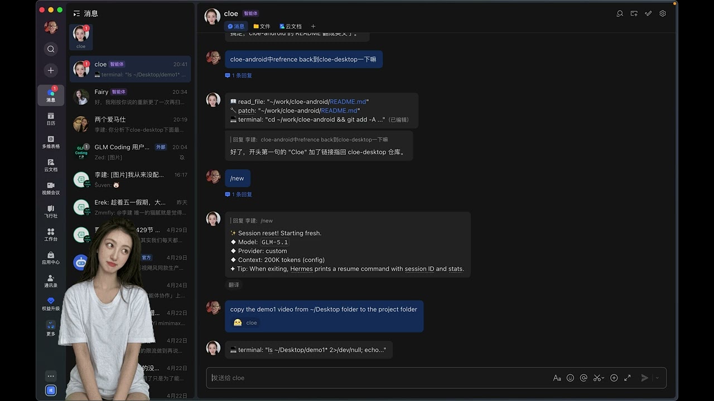Image resolution: width=714 pixels, height=401 pixels.
Task: Click the plus create button in sidebar
Action: pyautogui.click(x=51, y=70)
